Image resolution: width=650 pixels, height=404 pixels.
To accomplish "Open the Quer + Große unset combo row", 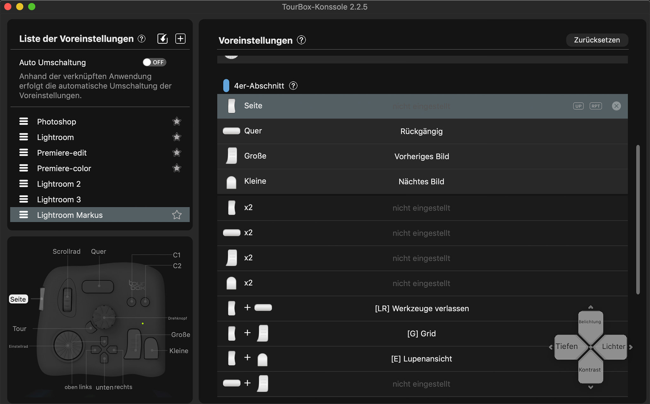I will [422, 384].
